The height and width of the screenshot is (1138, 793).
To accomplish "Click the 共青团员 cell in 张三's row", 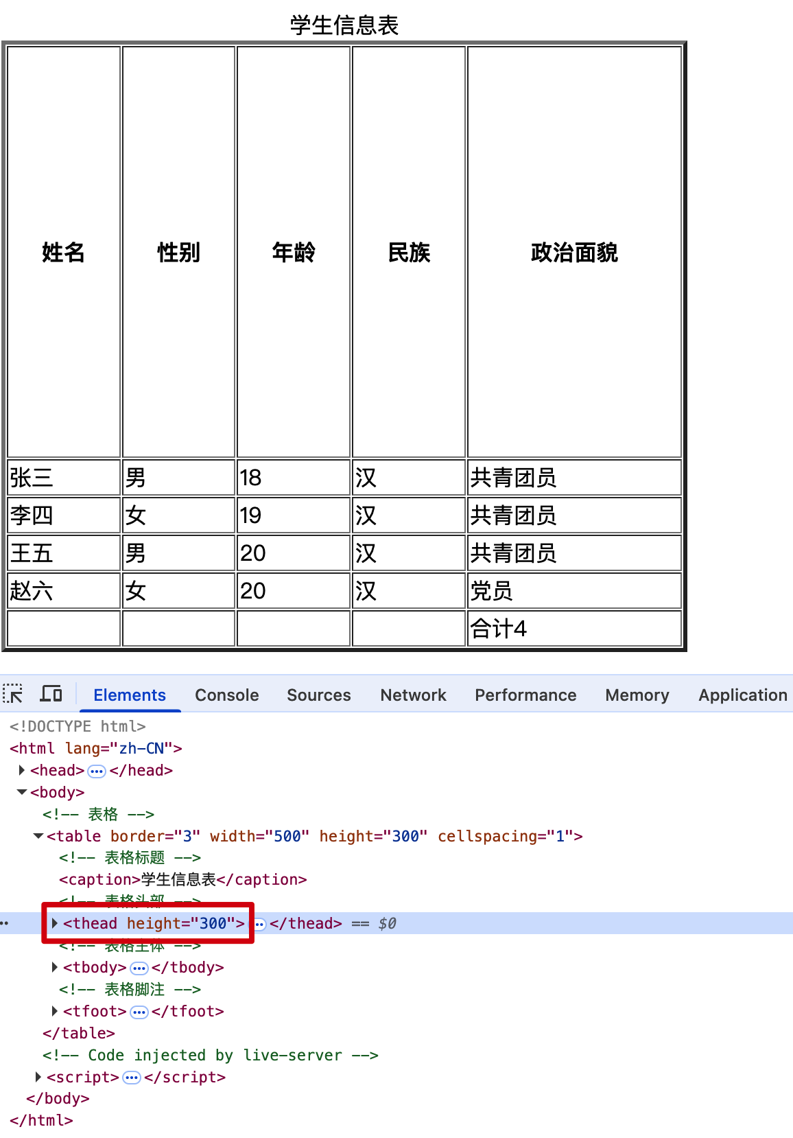I will [x=574, y=478].
